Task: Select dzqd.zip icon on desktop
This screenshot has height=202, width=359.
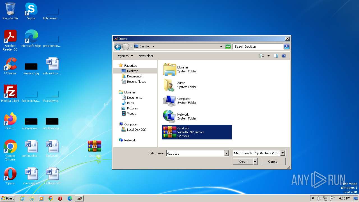Action: tap(95, 149)
